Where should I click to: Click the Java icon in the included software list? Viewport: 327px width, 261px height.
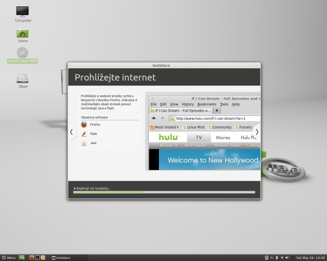click(84, 143)
